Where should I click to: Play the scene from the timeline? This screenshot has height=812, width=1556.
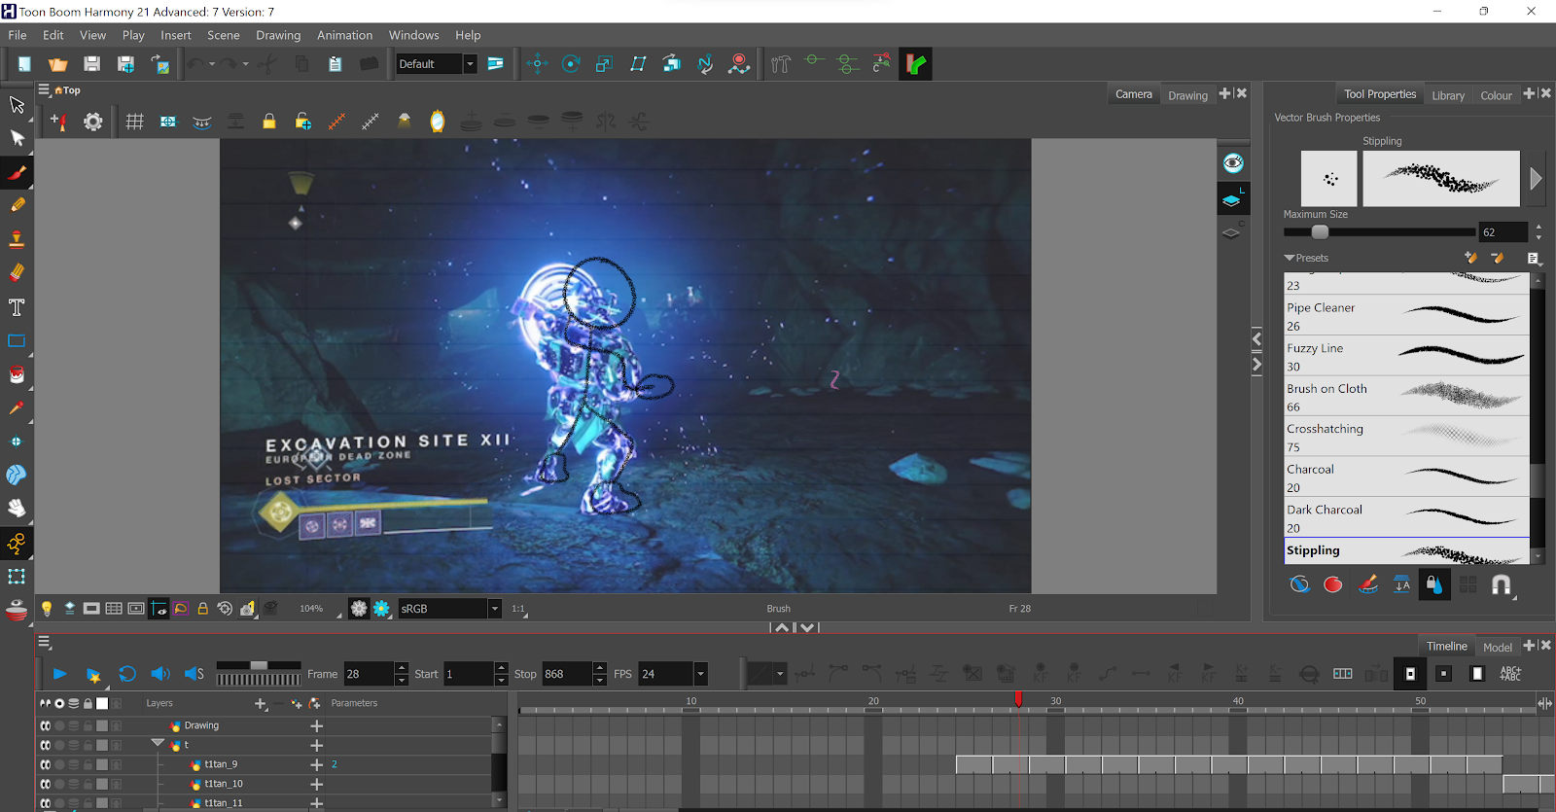pyautogui.click(x=59, y=674)
